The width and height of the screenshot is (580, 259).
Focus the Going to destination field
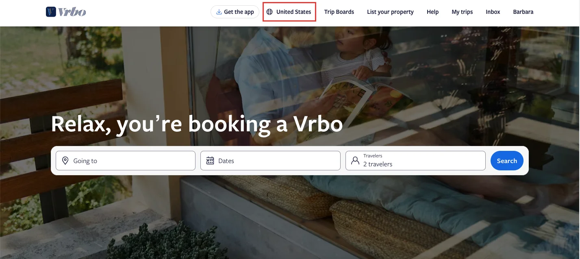pyautogui.click(x=126, y=161)
